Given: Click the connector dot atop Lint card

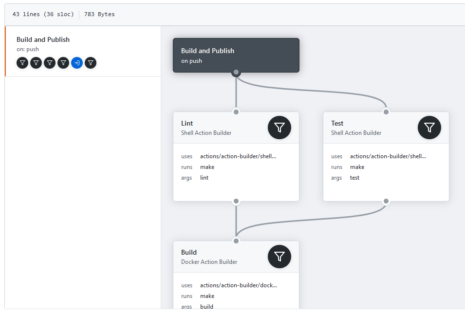Looking at the screenshot, I should point(236,112).
